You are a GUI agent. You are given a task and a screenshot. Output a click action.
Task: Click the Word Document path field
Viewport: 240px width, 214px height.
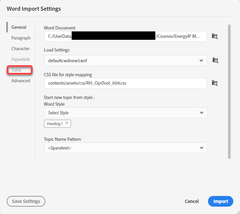click(125, 36)
